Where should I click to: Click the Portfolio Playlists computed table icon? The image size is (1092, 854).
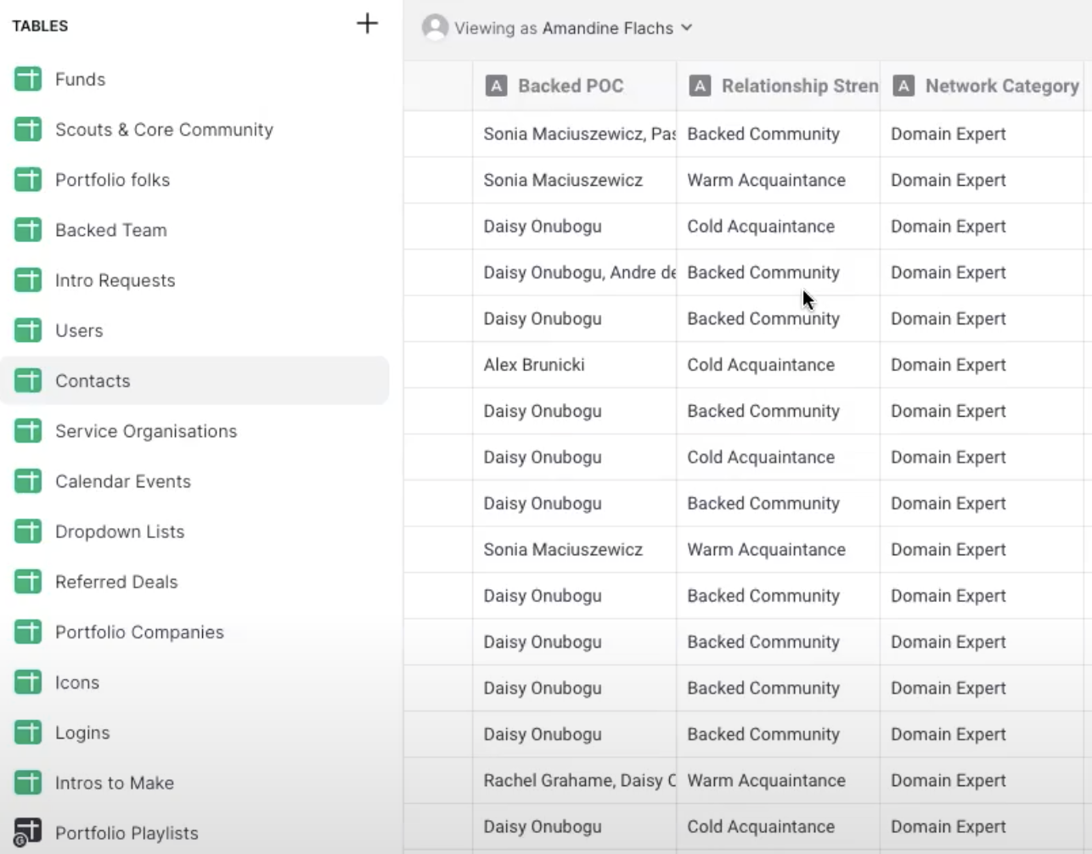coord(27,833)
